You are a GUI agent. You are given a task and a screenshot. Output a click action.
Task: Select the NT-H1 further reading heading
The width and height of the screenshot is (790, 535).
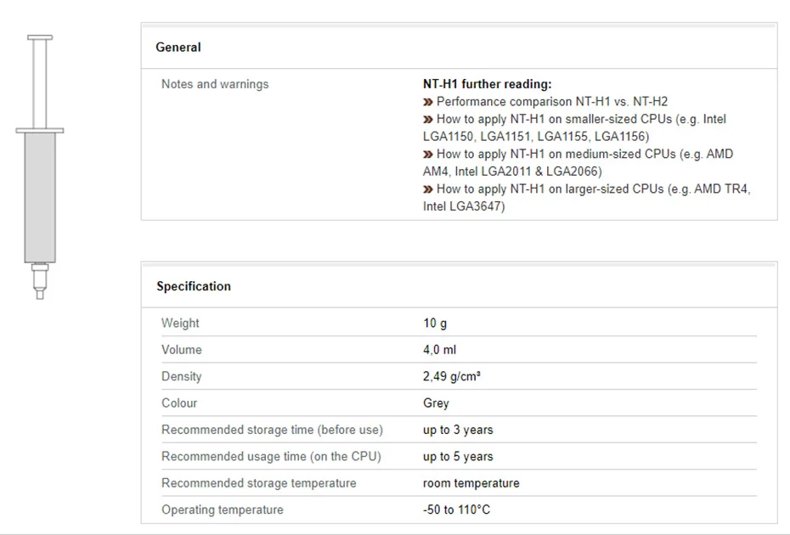pos(488,84)
